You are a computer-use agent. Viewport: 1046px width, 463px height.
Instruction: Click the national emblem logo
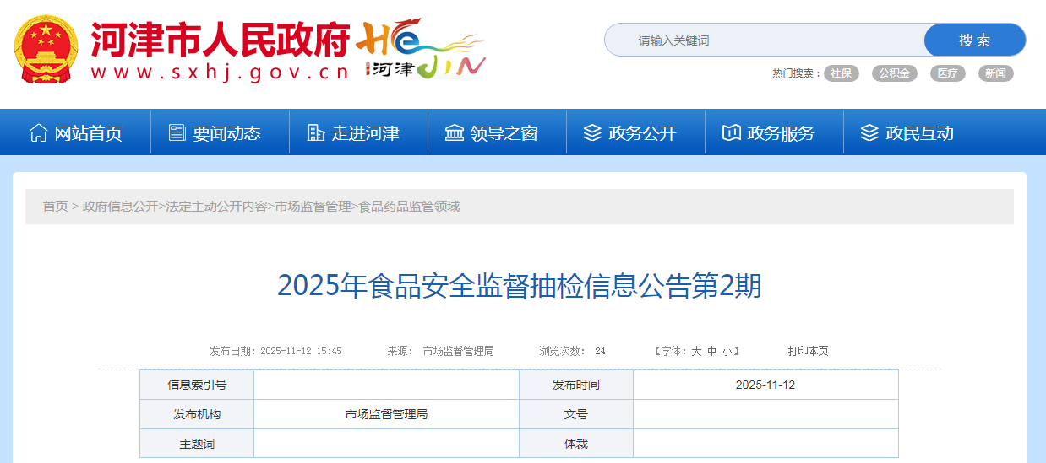pos(45,49)
